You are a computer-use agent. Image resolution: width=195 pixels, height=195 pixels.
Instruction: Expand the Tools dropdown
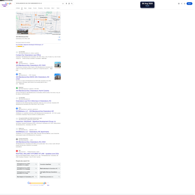[58, 8]
